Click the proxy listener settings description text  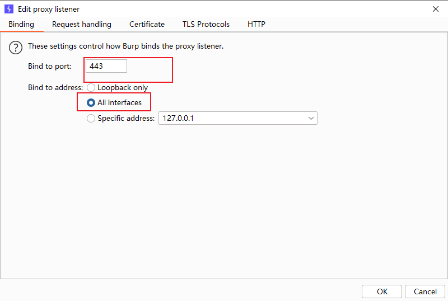(x=126, y=46)
